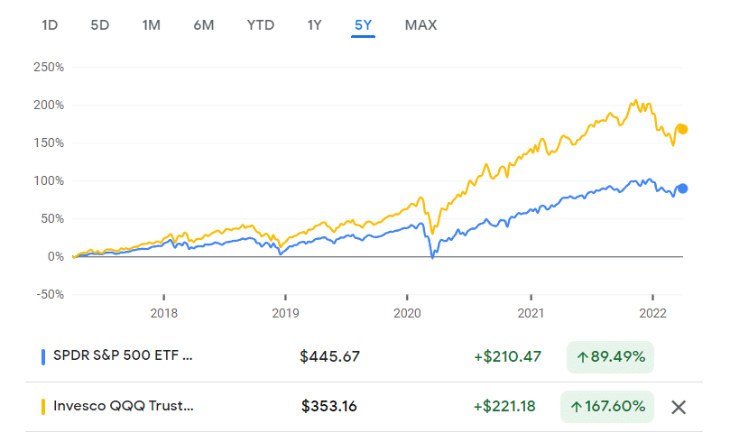Image resolution: width=730 pixels, height=442 pixels.
Task: Click the yellow QQQ endpoint dot
Action: pos(683,129)
